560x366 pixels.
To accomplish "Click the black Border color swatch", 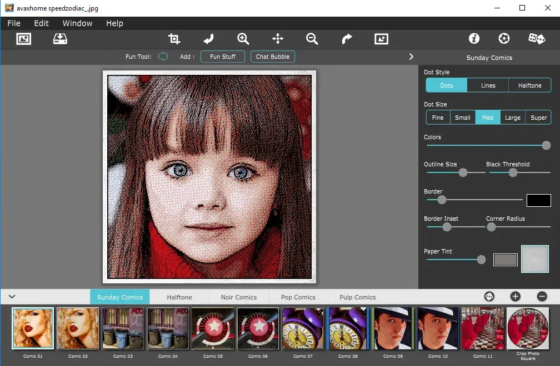I will (538, 200).
